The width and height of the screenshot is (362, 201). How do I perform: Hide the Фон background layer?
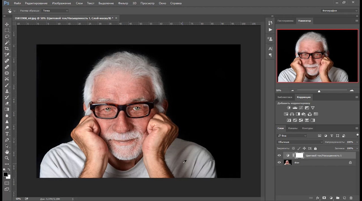point(279,162)
